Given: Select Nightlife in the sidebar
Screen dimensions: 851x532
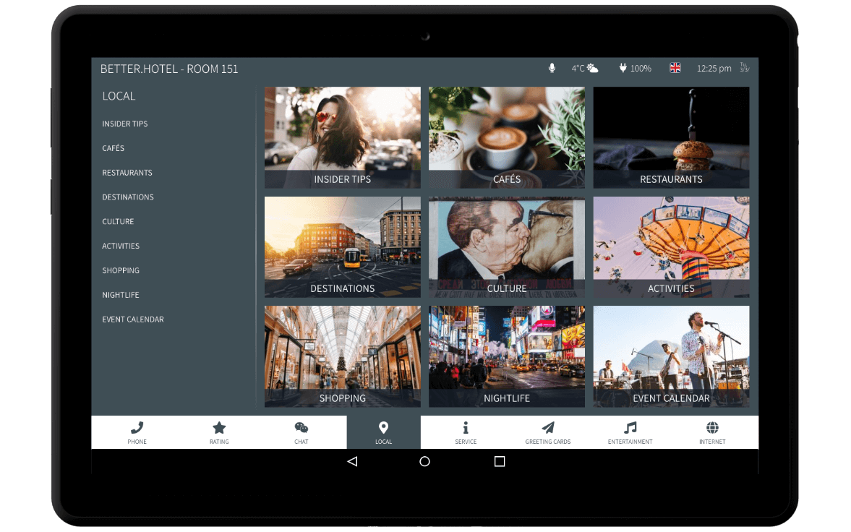Looking at the screenshot, I should (x=121, y=295).
